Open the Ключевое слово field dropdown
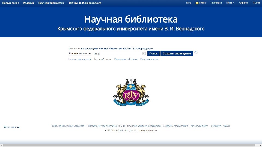The height and width of the screenshot is (147, 262). click(80, 54)
